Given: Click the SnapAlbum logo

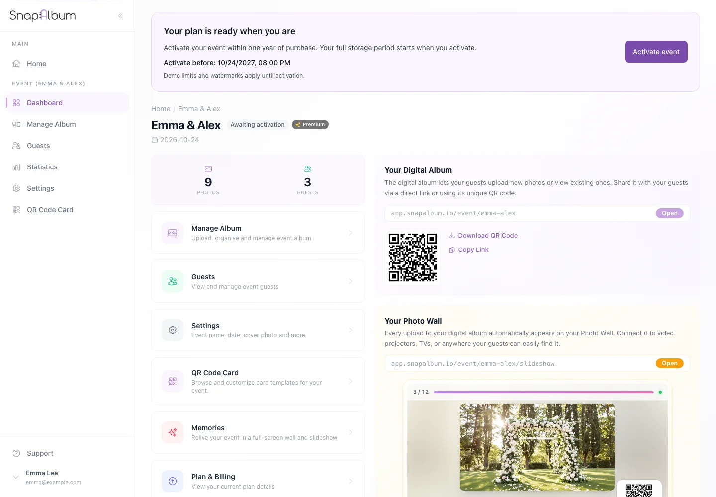Looking at the screenshot, I should (43, 16).
